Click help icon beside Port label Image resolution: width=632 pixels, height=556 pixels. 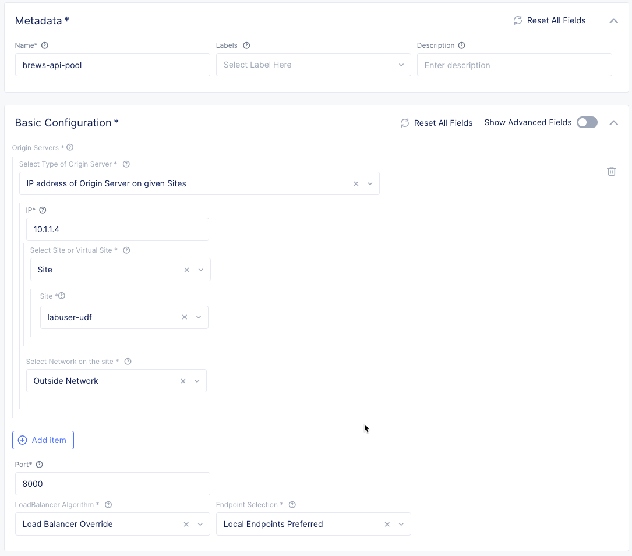point(40,465)
